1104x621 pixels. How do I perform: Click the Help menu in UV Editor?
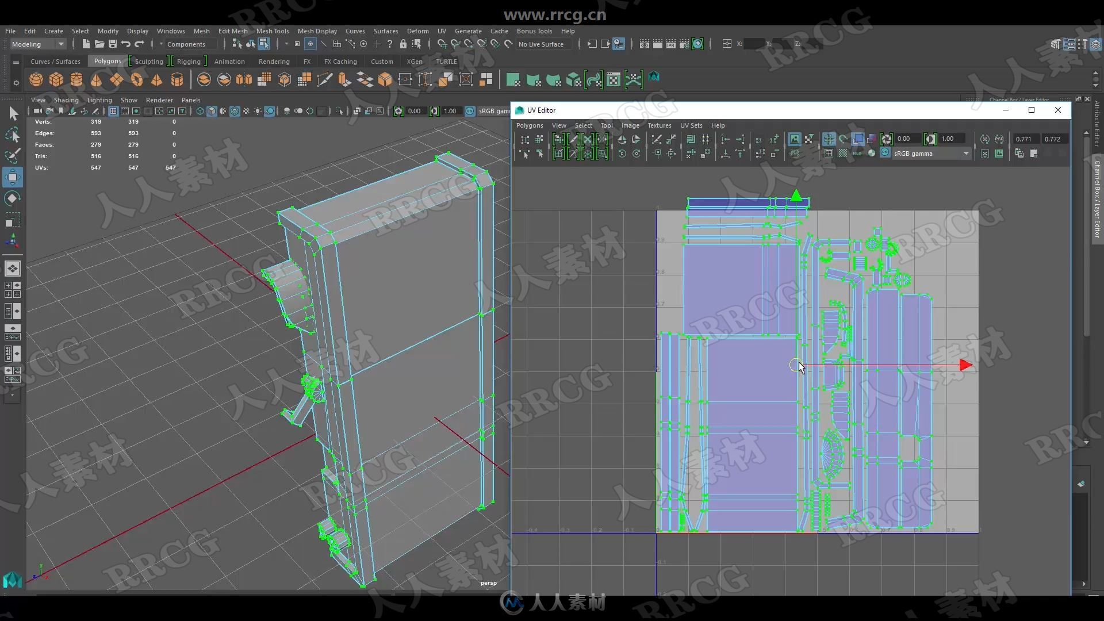pyautogui.click(x=717, y=125)
